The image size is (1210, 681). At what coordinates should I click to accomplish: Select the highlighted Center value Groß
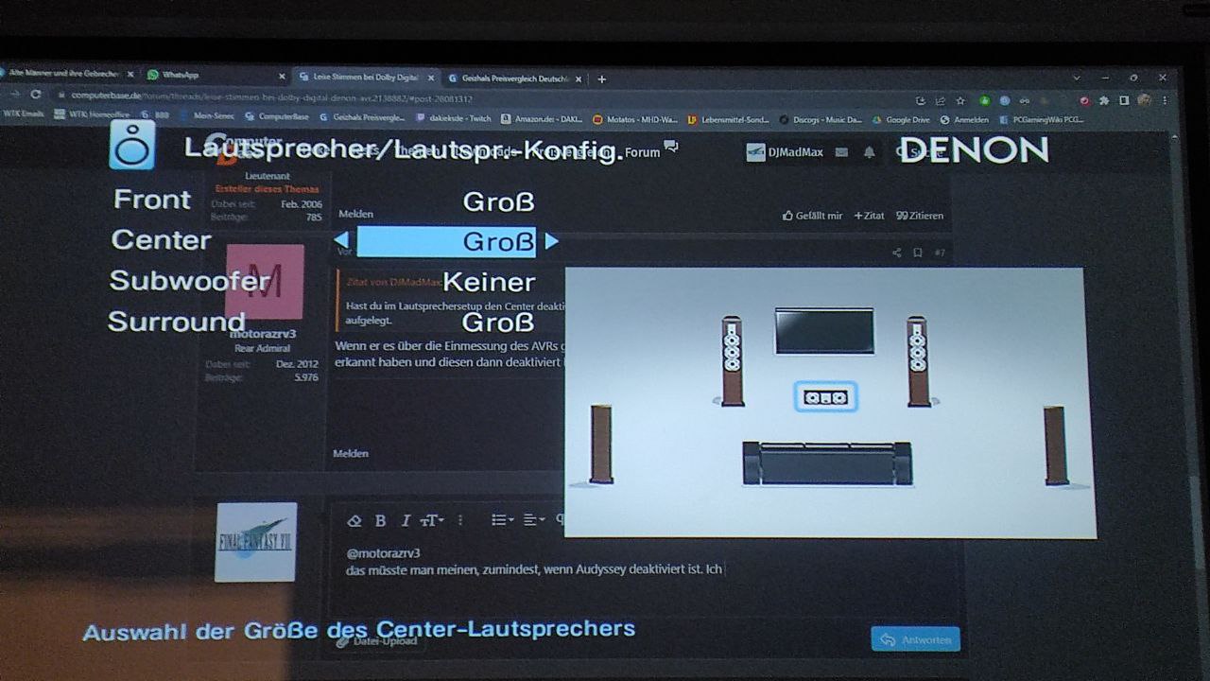pos(446,241)
